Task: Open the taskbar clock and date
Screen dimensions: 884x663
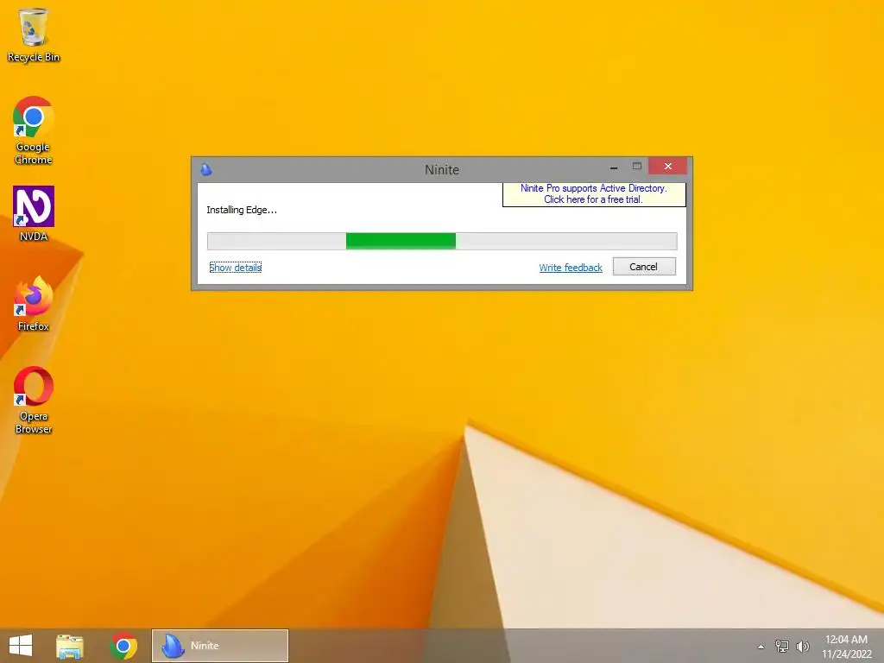Action: point(846,646)
